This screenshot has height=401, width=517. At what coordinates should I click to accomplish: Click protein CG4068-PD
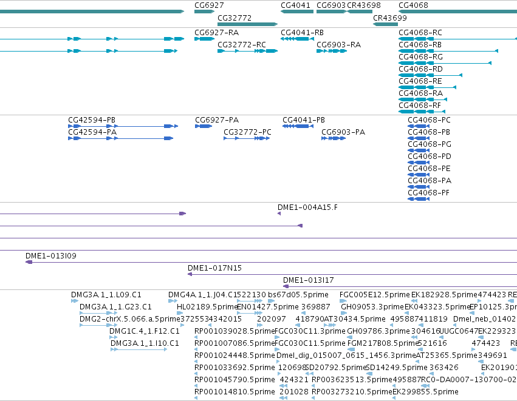[x=430, y=157]
